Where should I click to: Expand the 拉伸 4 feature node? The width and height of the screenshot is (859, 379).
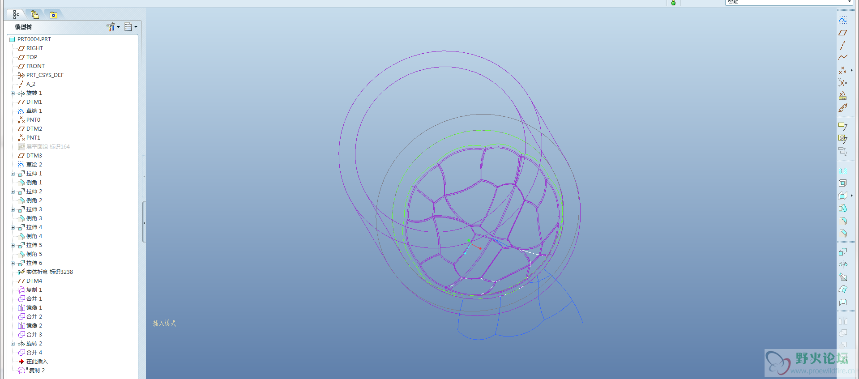pyautogui.click(x=13, y=227)
